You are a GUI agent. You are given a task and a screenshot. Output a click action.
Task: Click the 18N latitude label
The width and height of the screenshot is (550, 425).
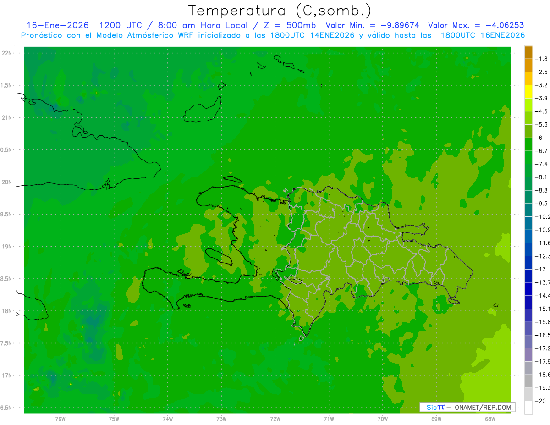[x=7, y=311]
